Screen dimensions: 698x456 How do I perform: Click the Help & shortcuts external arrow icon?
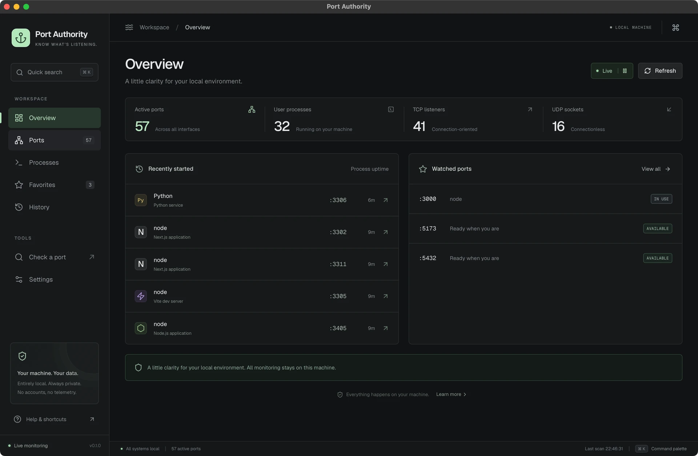[x=92, y=419]
